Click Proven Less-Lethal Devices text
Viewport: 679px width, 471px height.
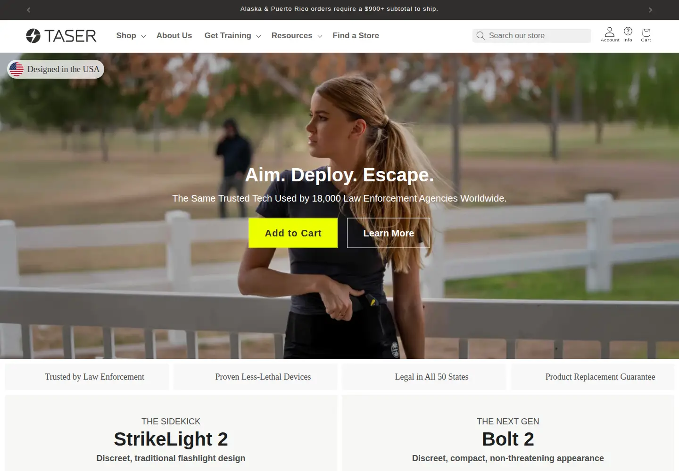coord(263,377)
